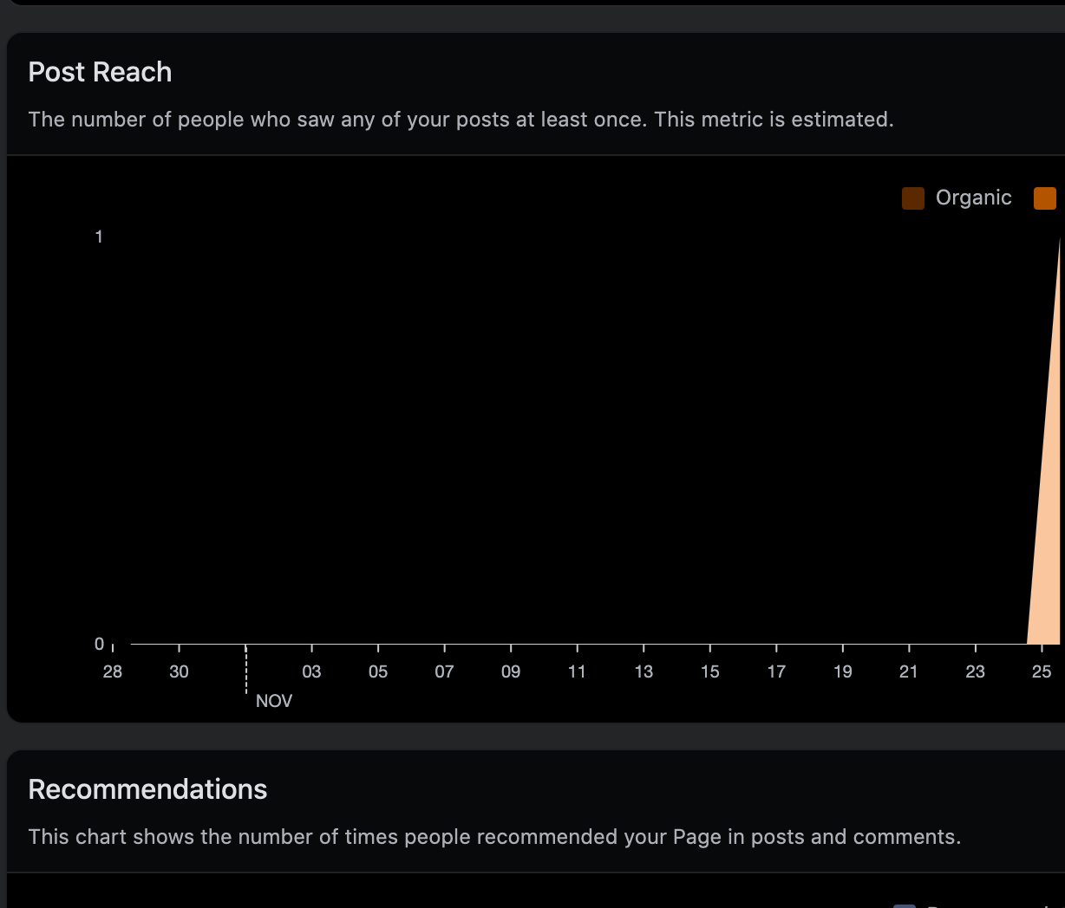Select the 03 date on the axis
The height and width of the screenshot is (908, 1065).
[311, 671]
